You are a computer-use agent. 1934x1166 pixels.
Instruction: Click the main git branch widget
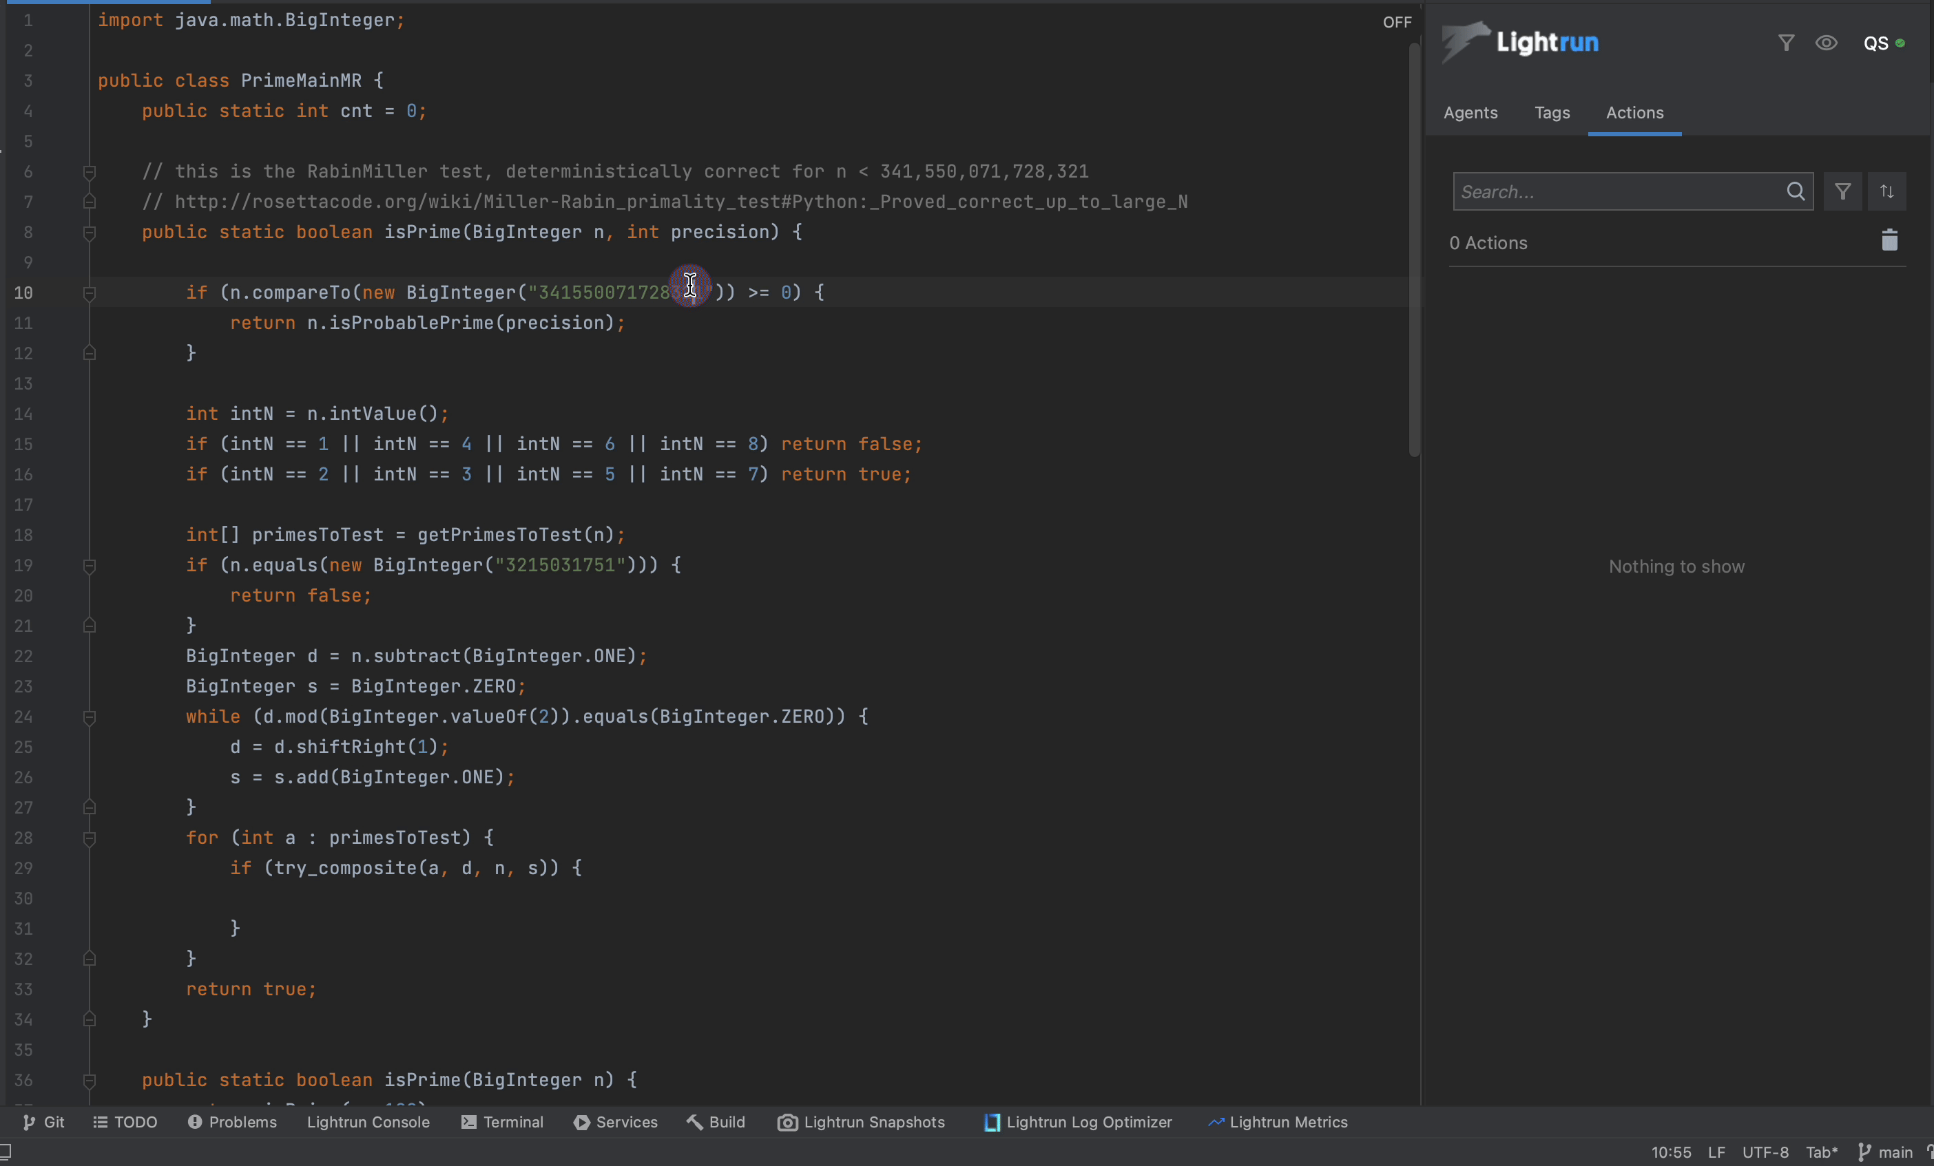1886,1152
